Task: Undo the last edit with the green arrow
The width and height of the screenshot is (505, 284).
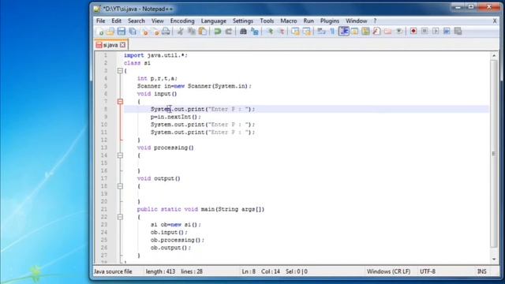Action: point(218,32)
